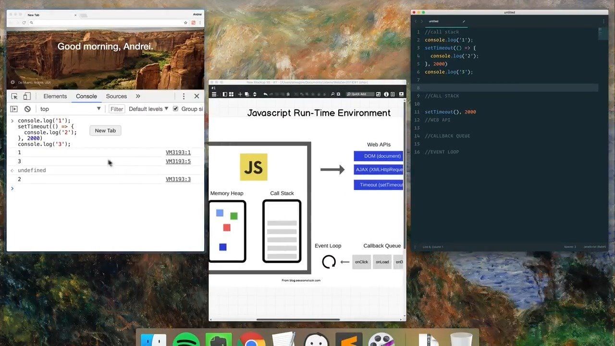Click the undo arrow in mockup toolbar
Viewport: 615px width, 346px height.
(x=265, y=94)
